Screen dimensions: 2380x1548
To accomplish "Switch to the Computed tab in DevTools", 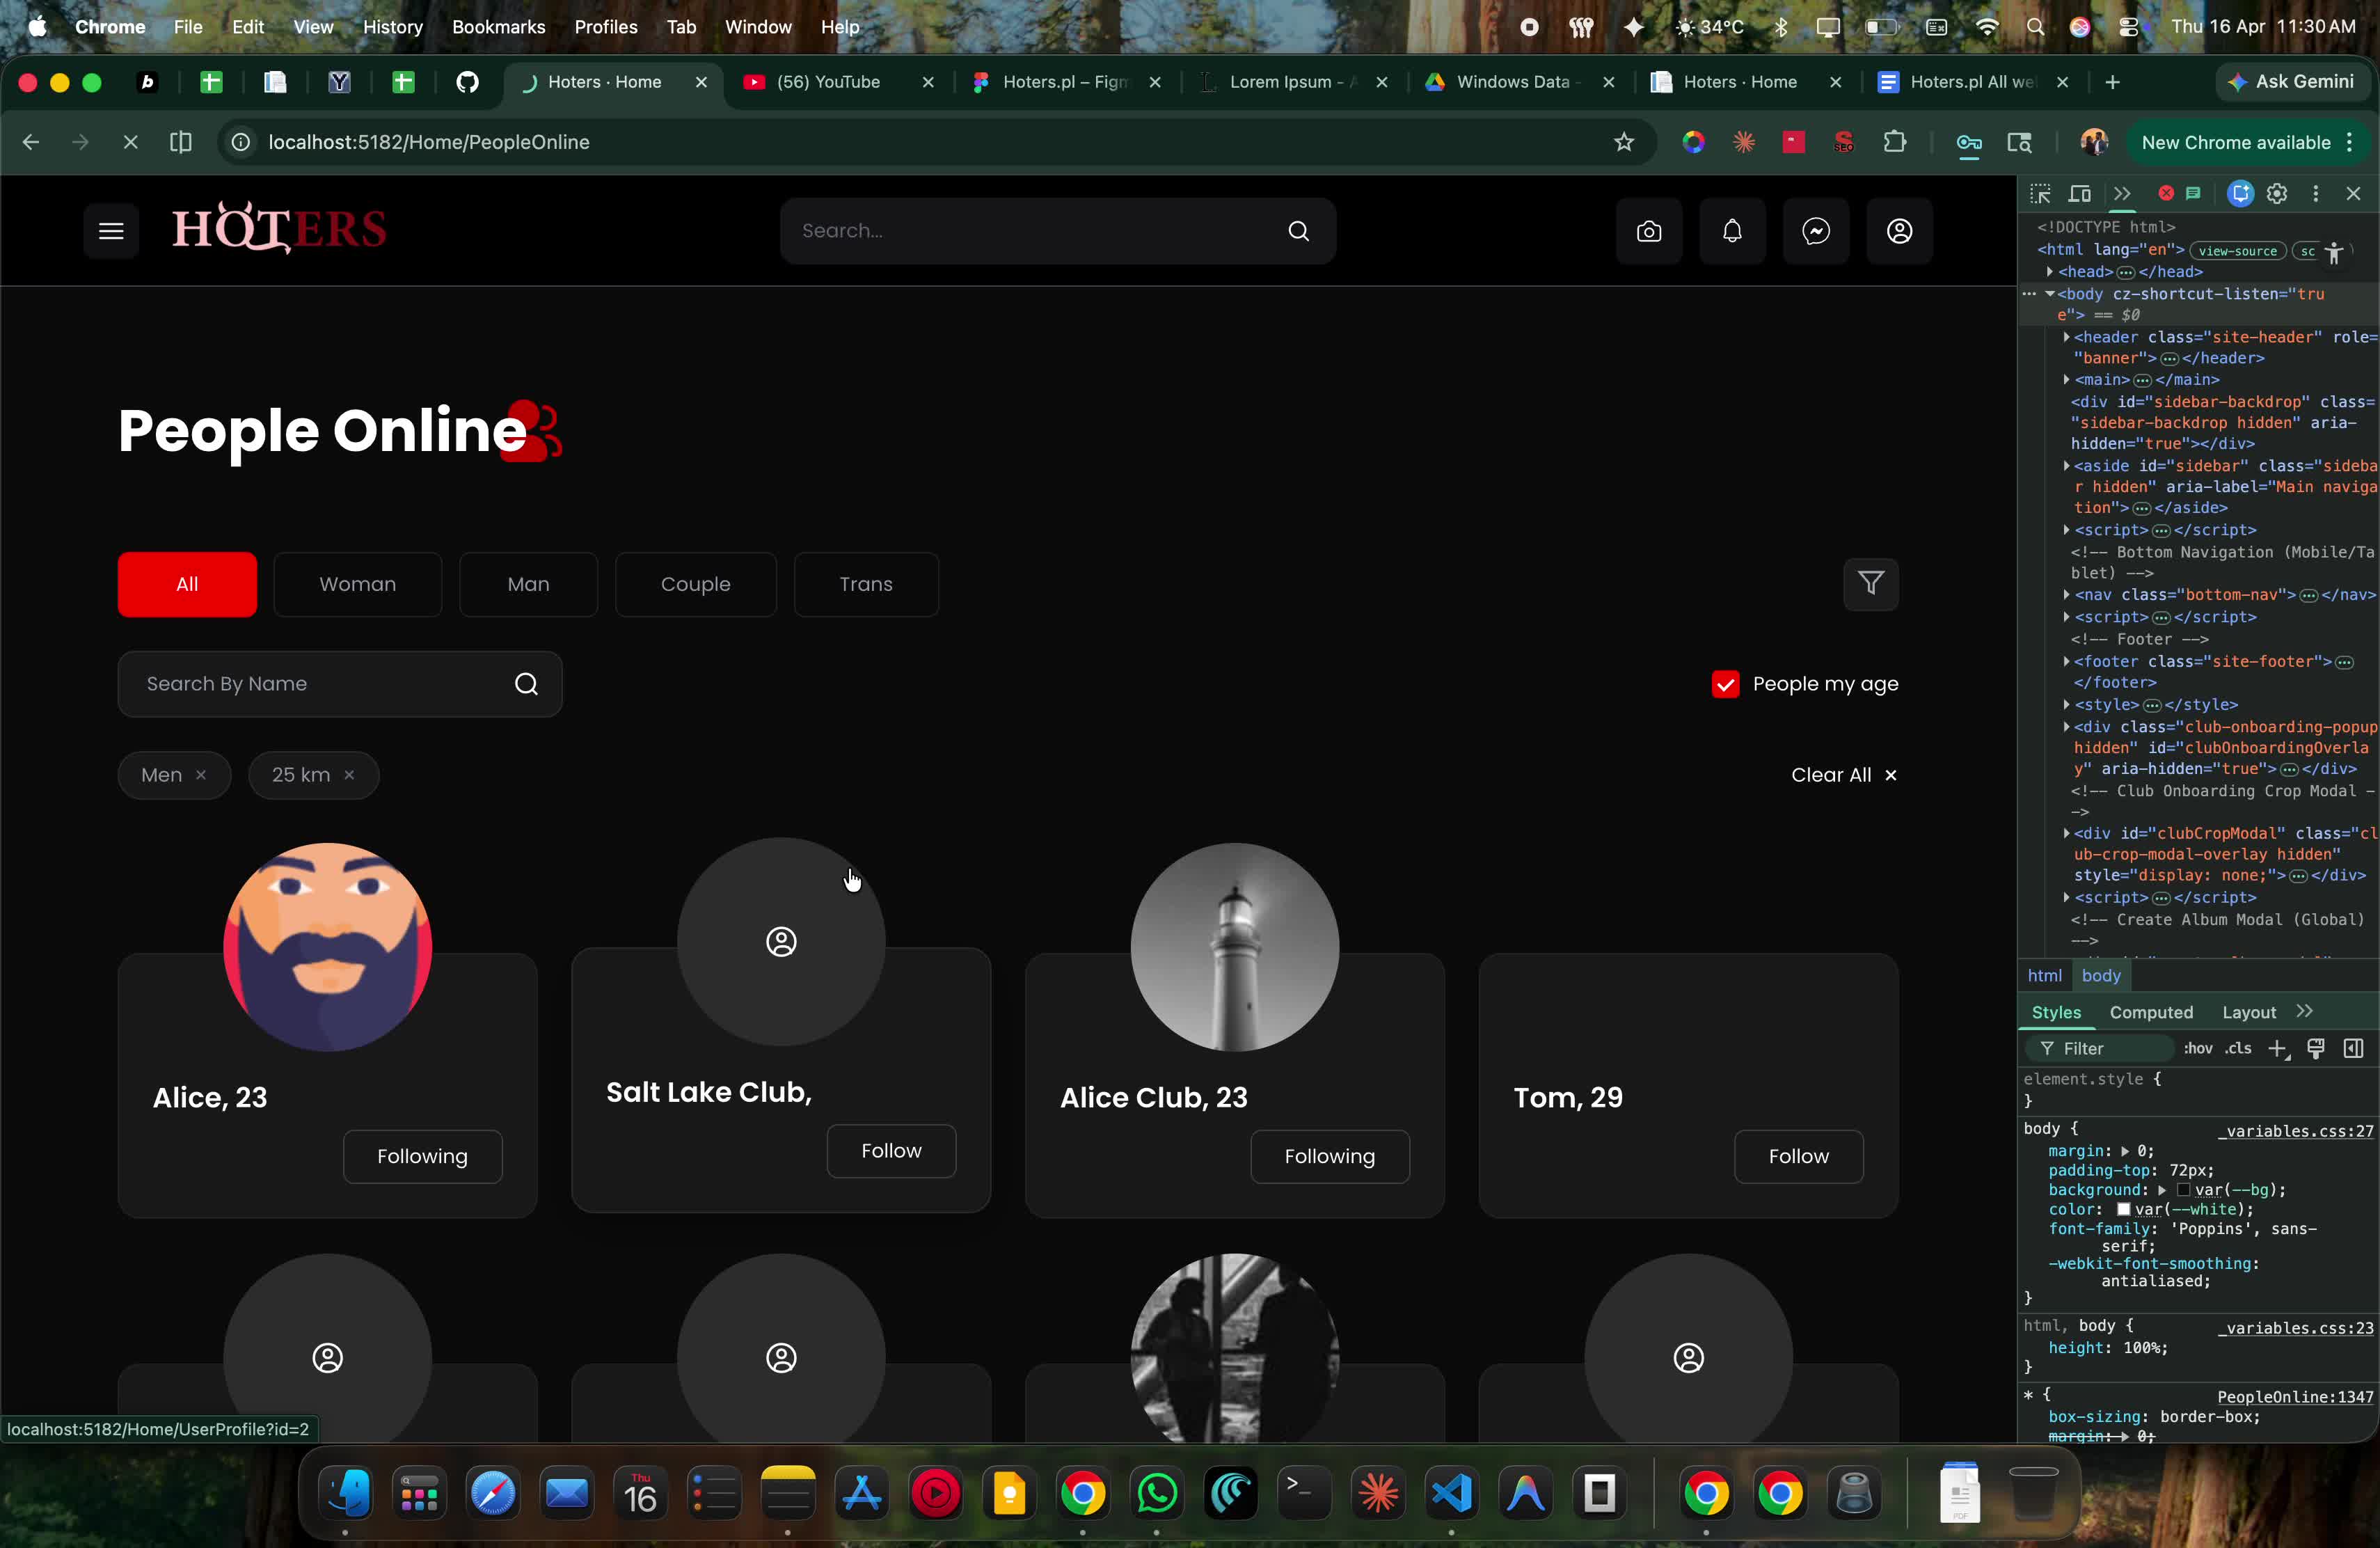I will point(2151,1012).
